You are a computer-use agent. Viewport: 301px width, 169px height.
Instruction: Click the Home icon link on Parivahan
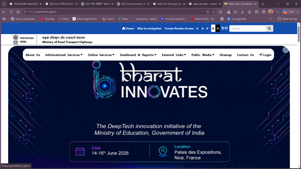pyautogui.click(x=128, y=28)
